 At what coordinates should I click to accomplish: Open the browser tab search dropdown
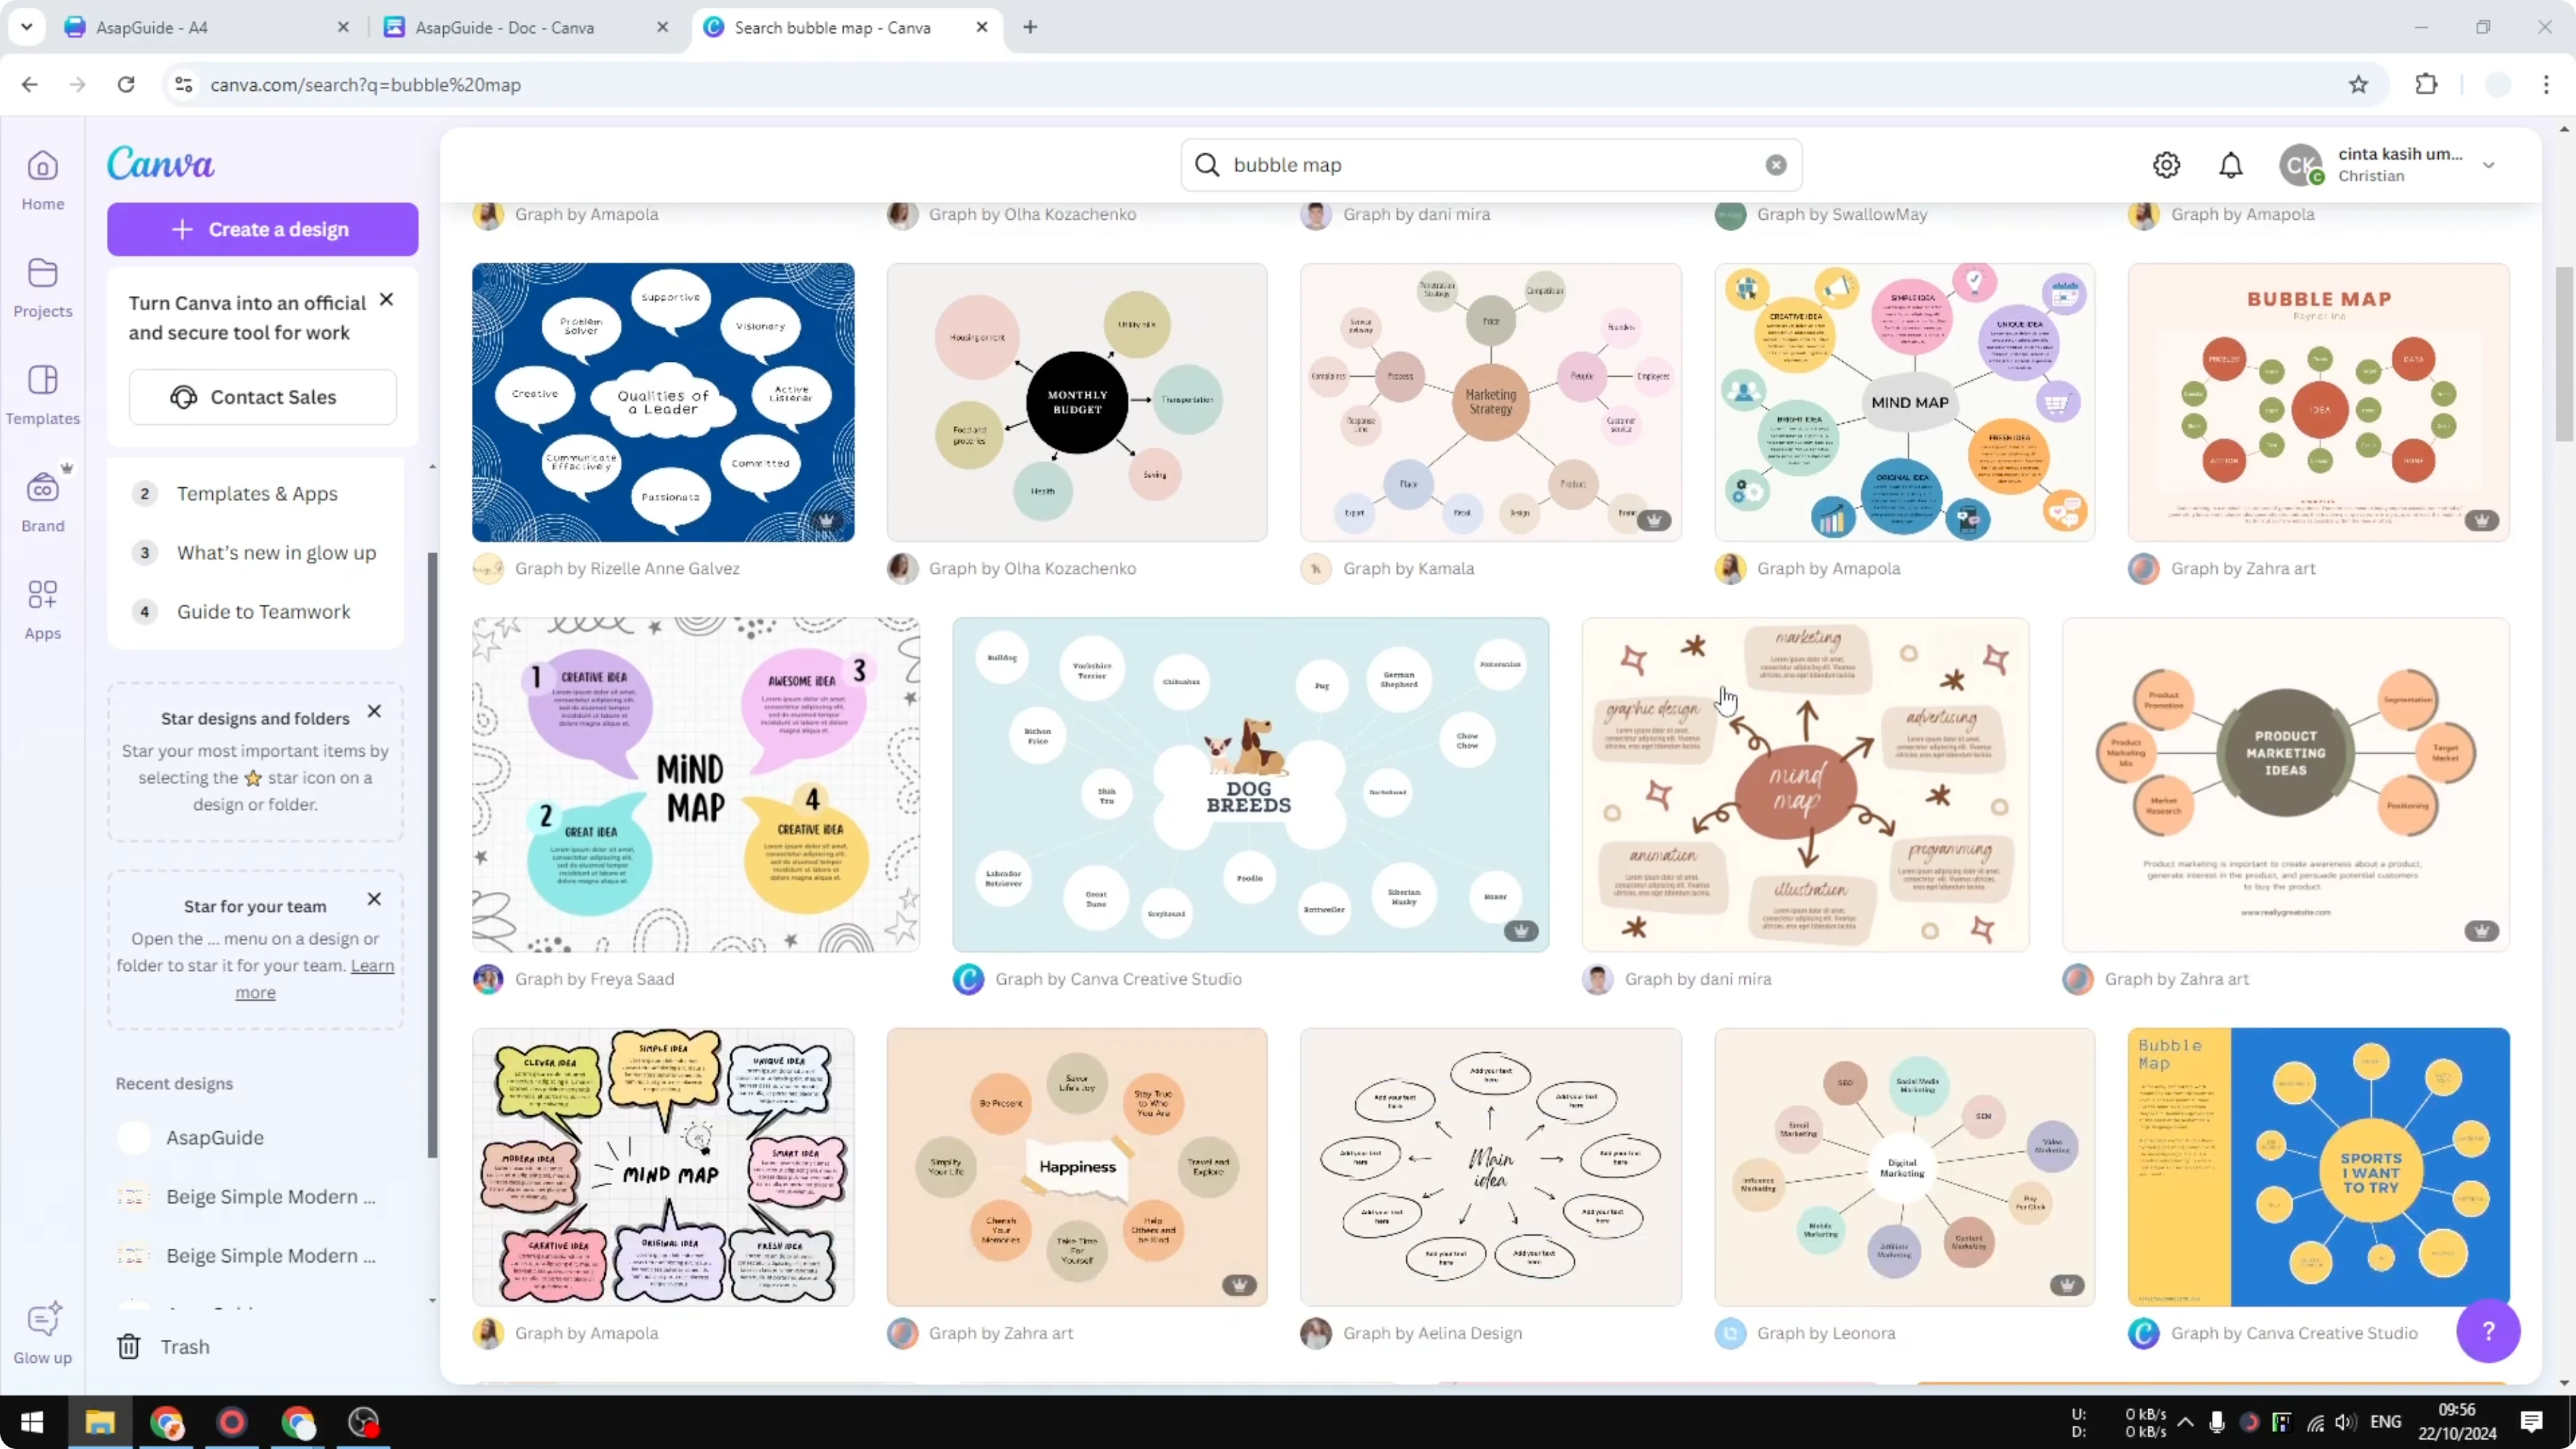click(x=27, y=27)
